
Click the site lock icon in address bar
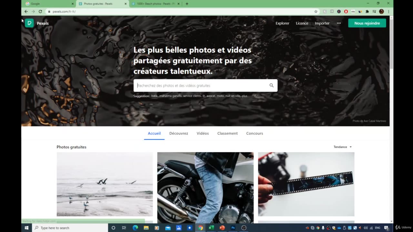click(x=49, y=11)
